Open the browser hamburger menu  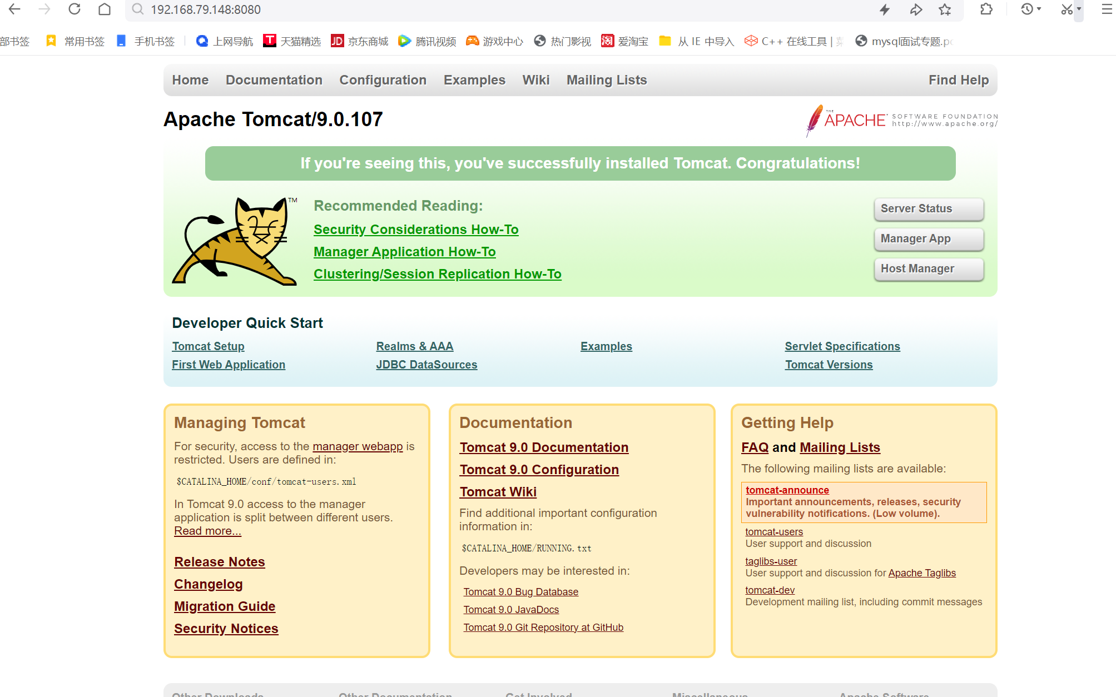pos(1107,9)
